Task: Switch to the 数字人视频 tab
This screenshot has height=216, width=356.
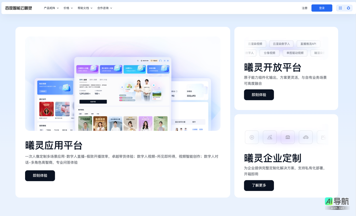Action: coord(93,80)
